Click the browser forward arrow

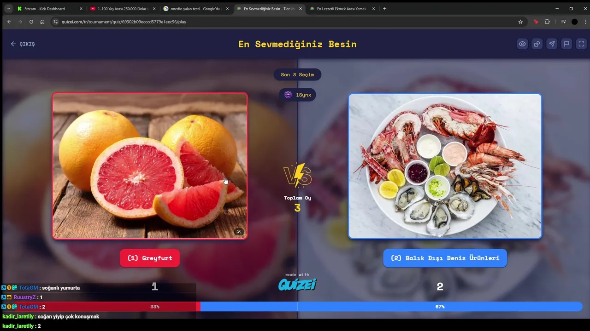[x=20, y=22]
